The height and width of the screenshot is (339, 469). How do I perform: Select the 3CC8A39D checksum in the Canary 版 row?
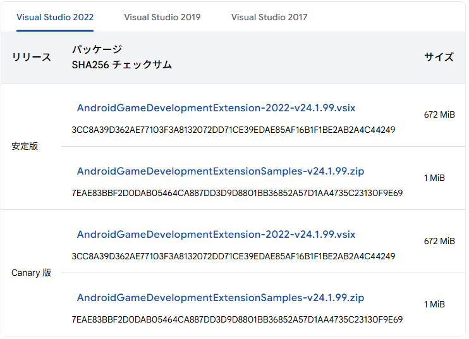[233, 256]
